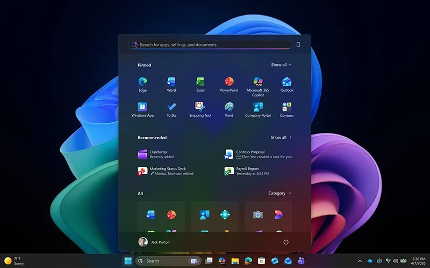This screenshot has width=430, height=268.
Task: Open the pinned Excel app
Action: 200,85
